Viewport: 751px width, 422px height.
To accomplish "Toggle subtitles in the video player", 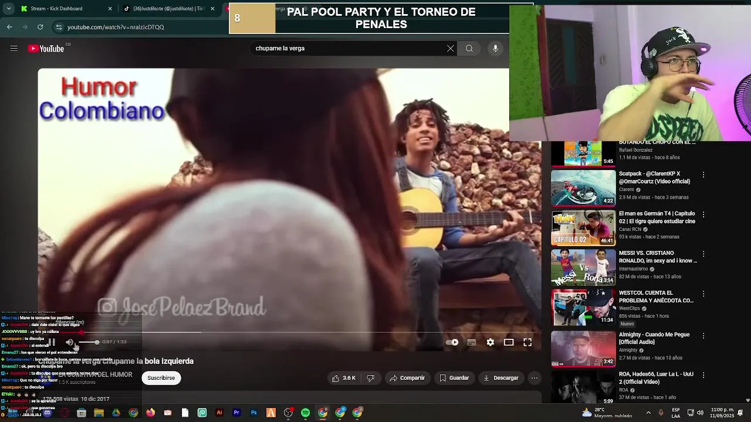I will pos(471,342).
